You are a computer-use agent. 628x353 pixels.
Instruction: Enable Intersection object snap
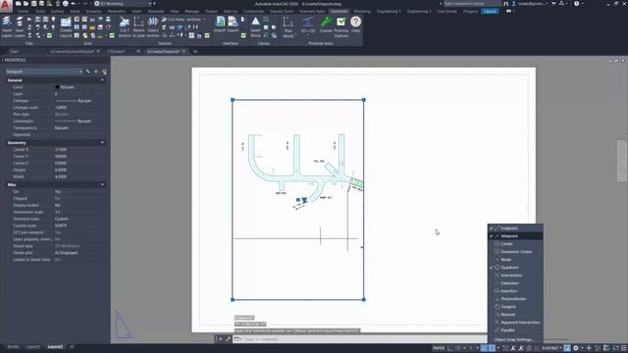[x=515, y=276]
